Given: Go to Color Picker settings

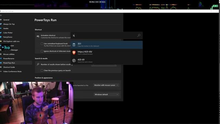Looking at the screenshot, I should [x=8, y=33].
